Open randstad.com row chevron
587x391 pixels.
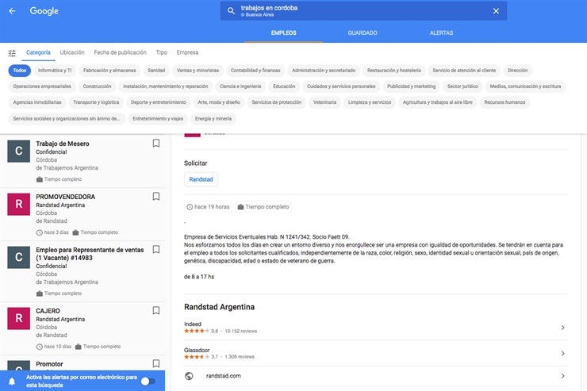tap(562, 376)
